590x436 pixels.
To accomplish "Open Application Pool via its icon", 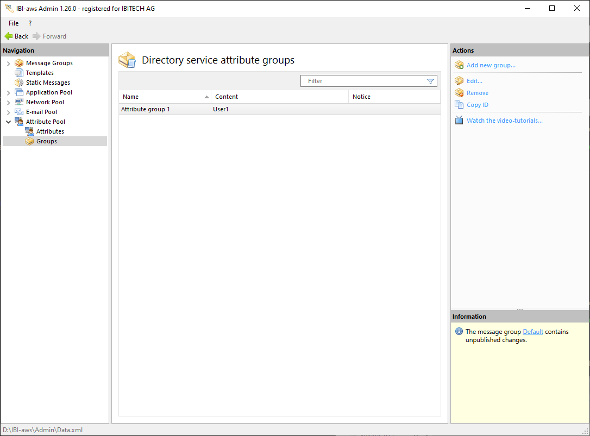I will click(19, 92).
